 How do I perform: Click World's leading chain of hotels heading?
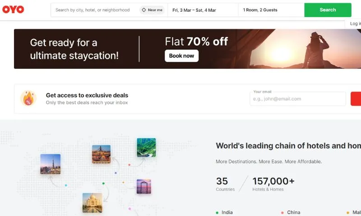(x=288, y=146)
